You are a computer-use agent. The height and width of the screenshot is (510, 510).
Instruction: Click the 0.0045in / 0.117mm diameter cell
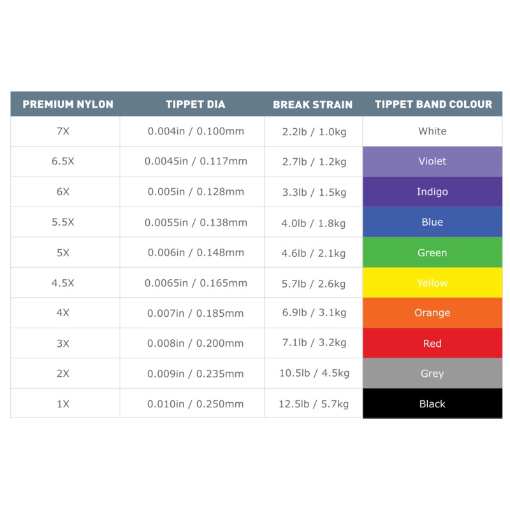(196, 161)
